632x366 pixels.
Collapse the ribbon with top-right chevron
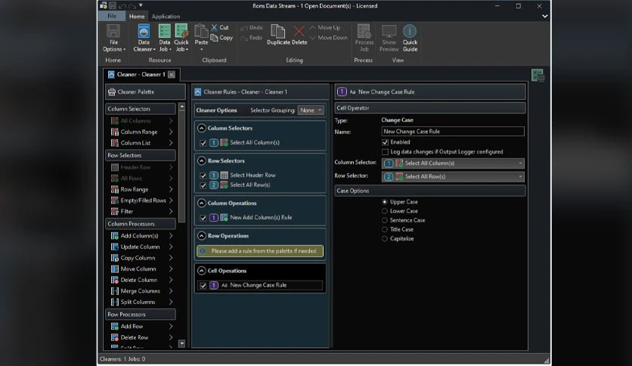(x=544, y=16)
